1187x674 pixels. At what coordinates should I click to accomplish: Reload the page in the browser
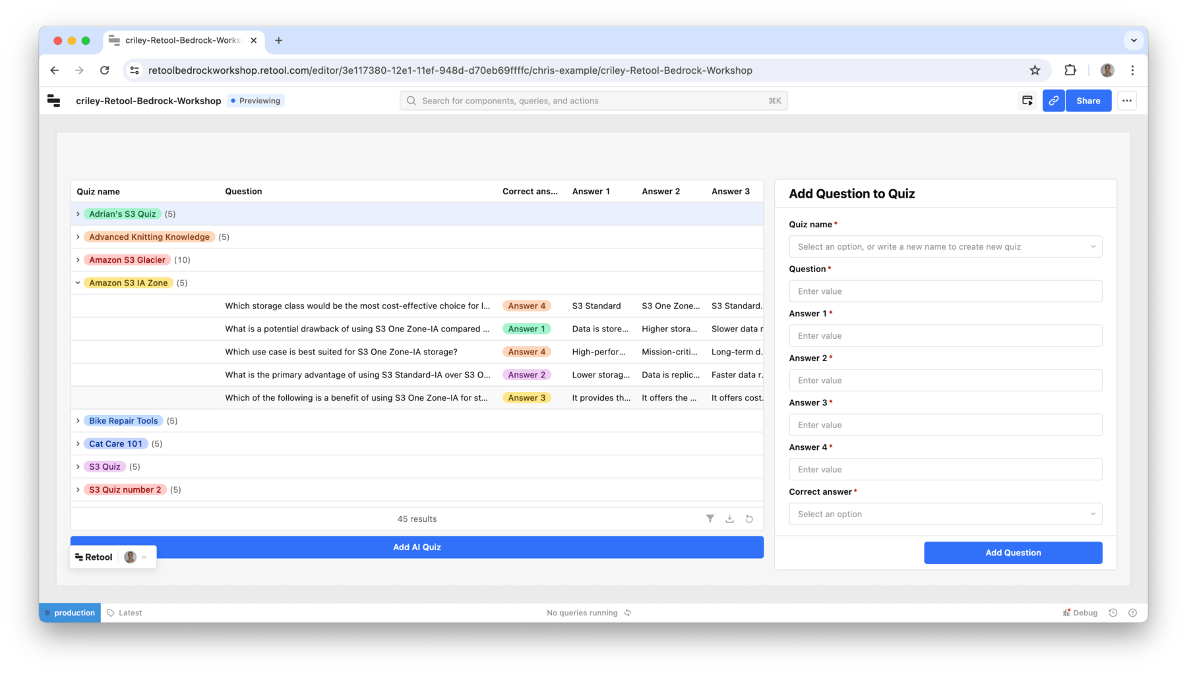click(105, 70)
